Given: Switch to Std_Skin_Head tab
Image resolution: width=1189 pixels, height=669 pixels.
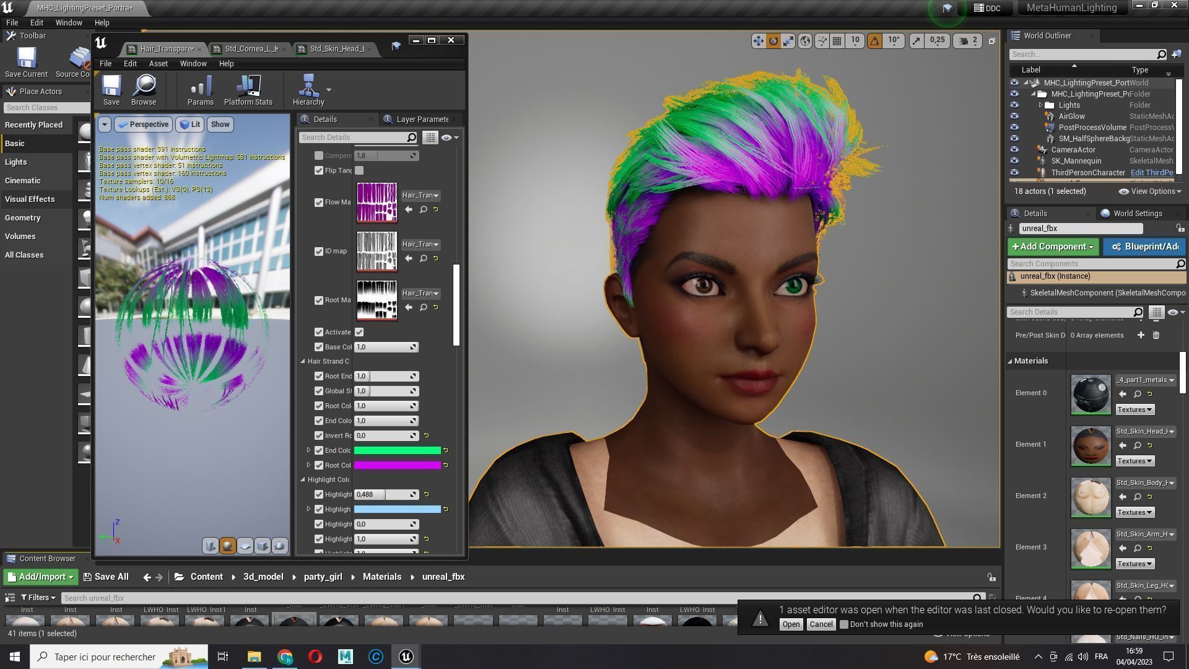Looking at the screenshot, I should click(337, 49).
